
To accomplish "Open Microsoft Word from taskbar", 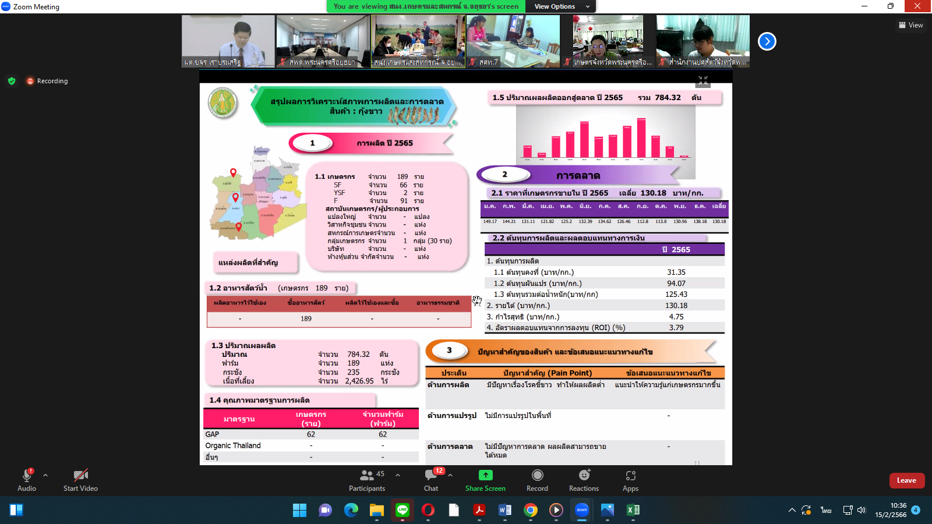I will point(504,510).
